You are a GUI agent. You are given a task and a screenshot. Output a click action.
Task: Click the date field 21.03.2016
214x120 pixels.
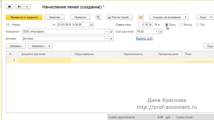pyautogui.click(x=73, y=25)
